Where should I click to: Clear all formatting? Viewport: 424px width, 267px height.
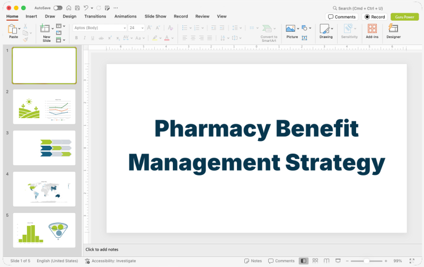point(170,28)
